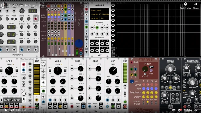Click the blue FREQ input jack on VCF
Screen dimensions: 201x113
[107, 100]
